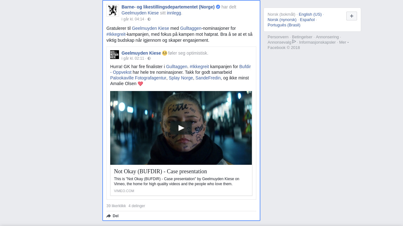Click the blue verified badge icon

tap(218, 7)
